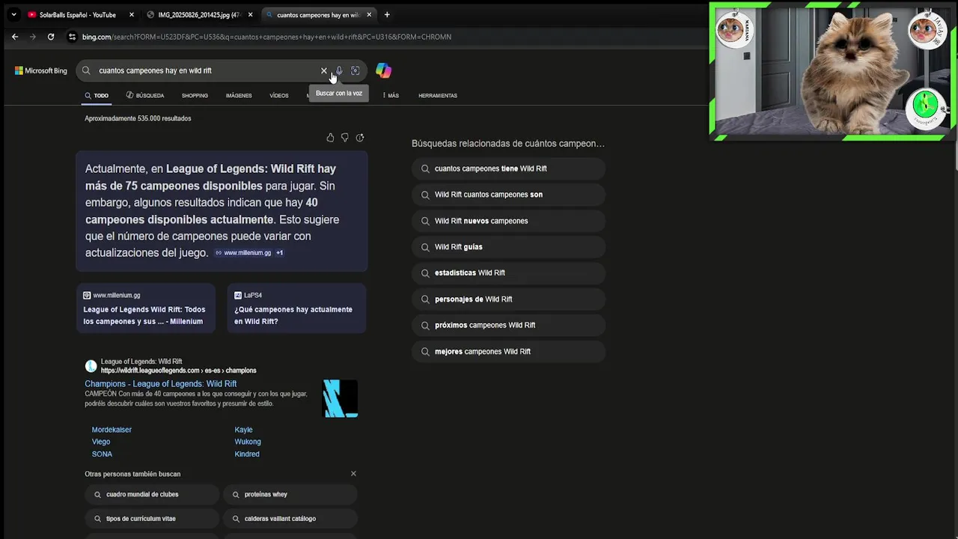Select cuantos campeones tiene Wild Rift
The height and width of the screenshot is (539, 958).
tap(508, 168)
